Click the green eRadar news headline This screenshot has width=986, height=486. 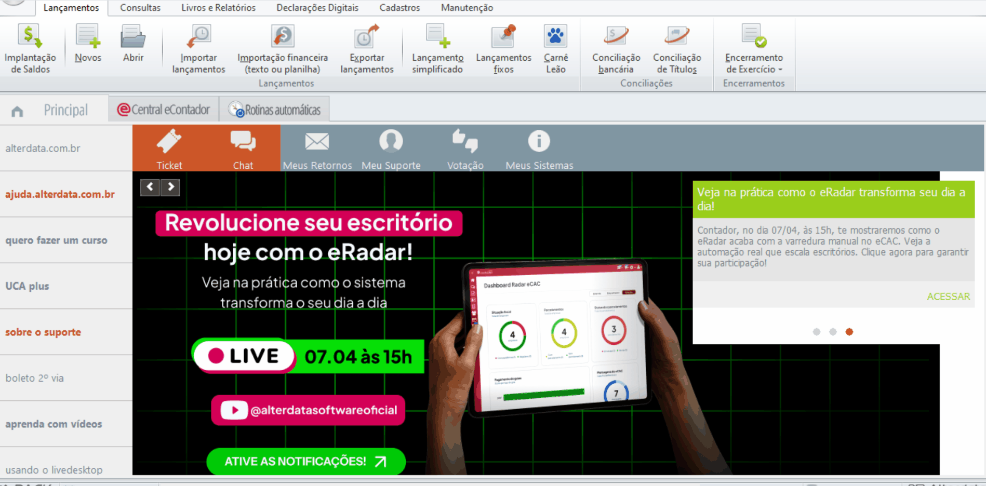[833, 199]
